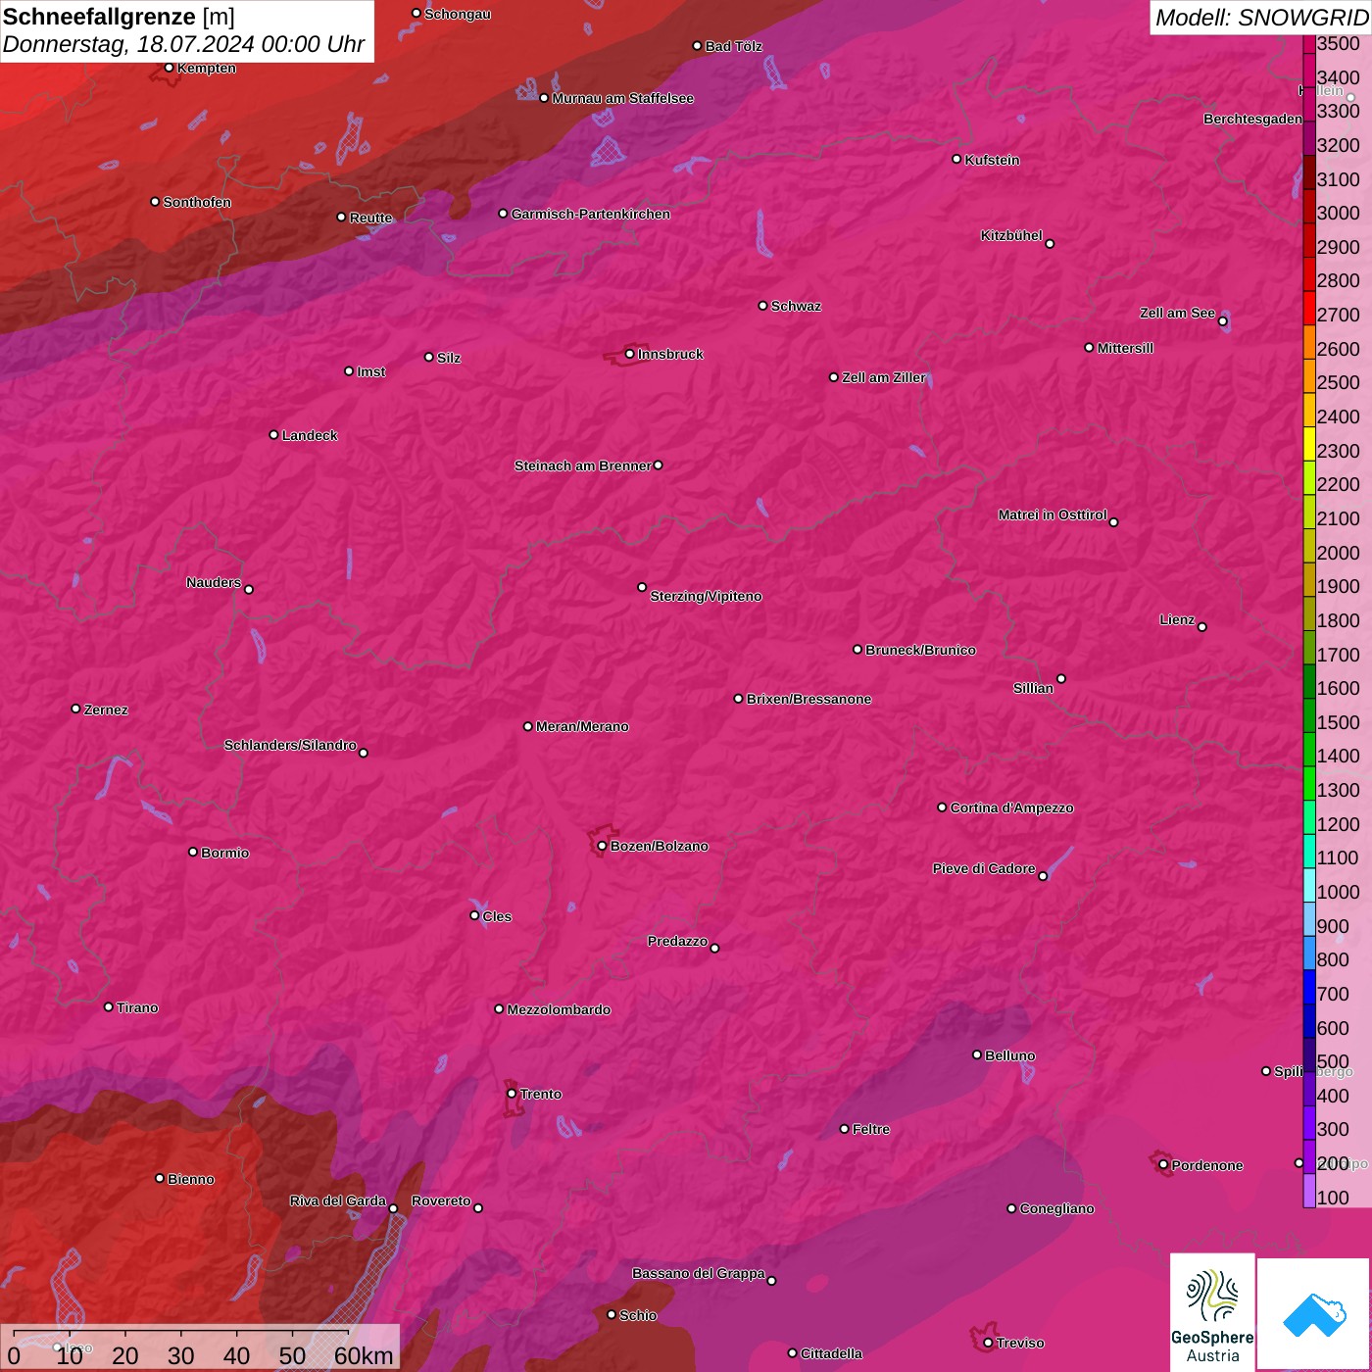Image resolution: width=1372 pixels, height=1372 pixels.
Task: Click the Conegliano label
Action: coord(1056,1208)
